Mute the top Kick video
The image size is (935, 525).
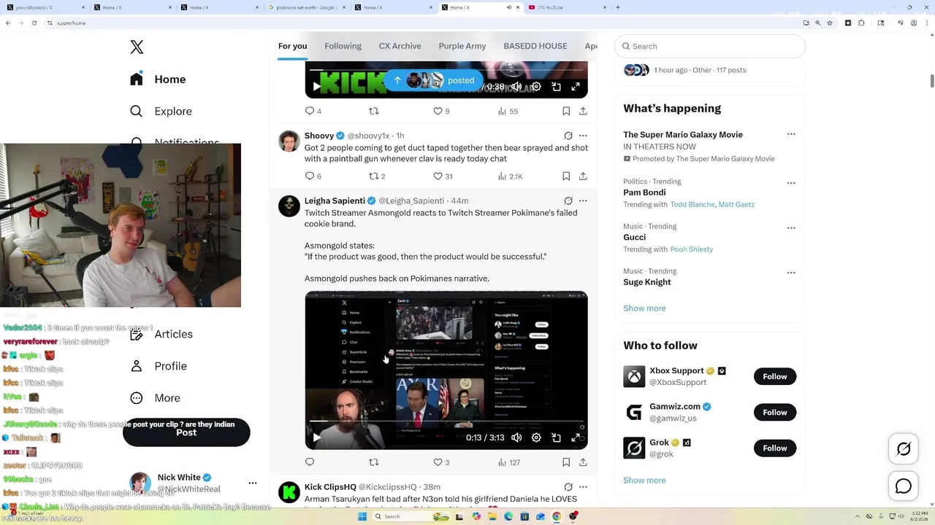(x=516, y=87)
